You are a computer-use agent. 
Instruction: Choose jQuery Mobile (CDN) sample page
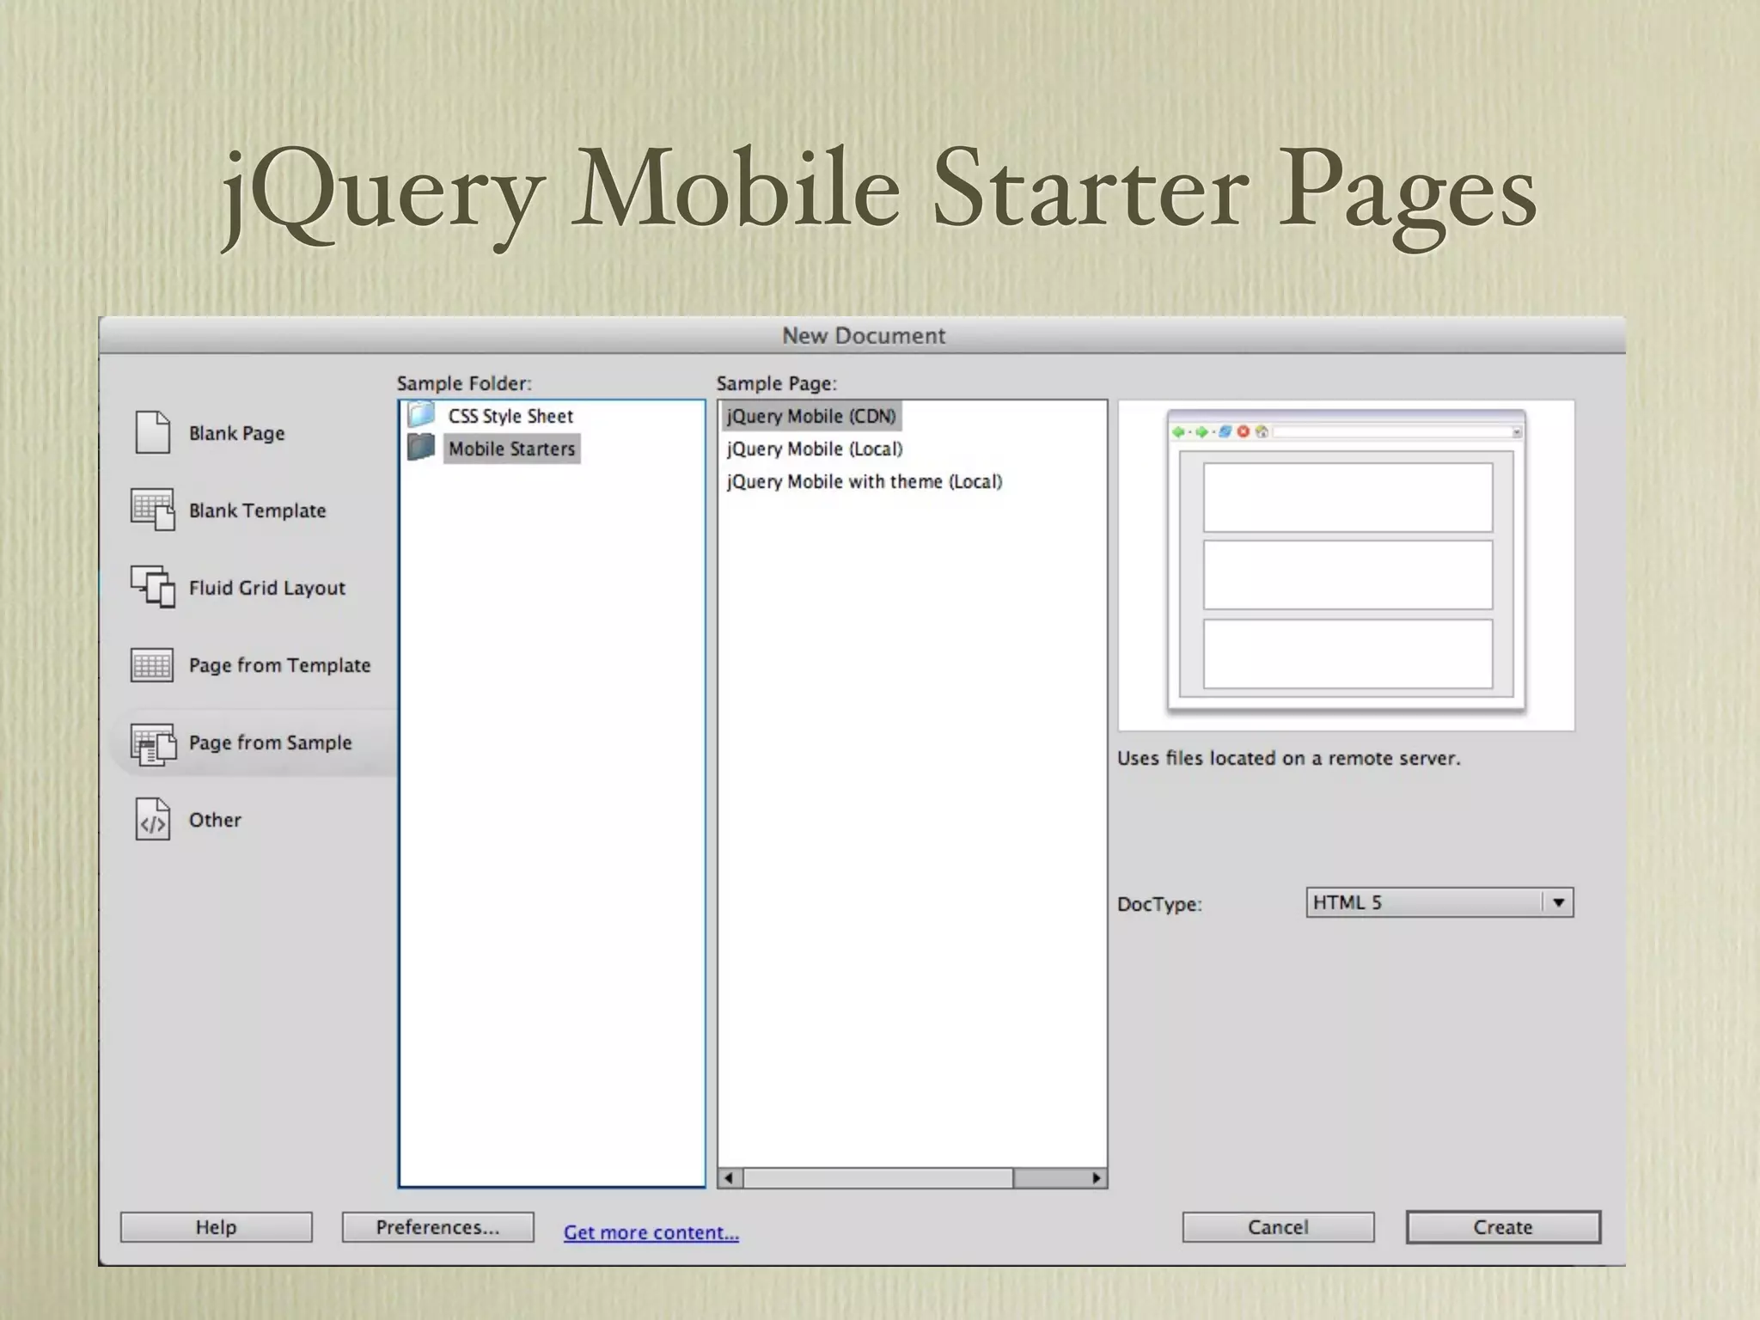tap(810, 416)
